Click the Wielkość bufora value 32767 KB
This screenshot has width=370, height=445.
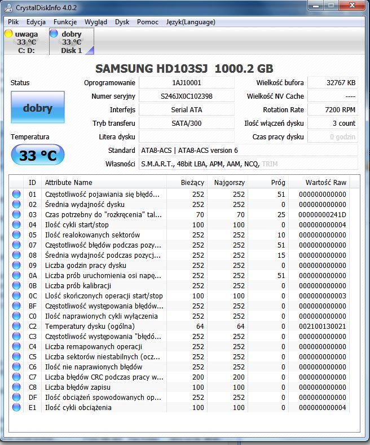333,82
